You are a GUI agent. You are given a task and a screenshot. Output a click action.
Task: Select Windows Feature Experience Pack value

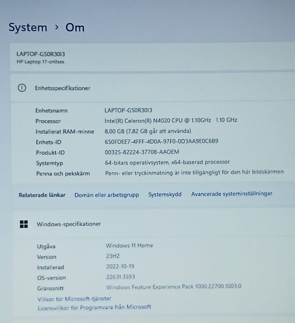174,287
